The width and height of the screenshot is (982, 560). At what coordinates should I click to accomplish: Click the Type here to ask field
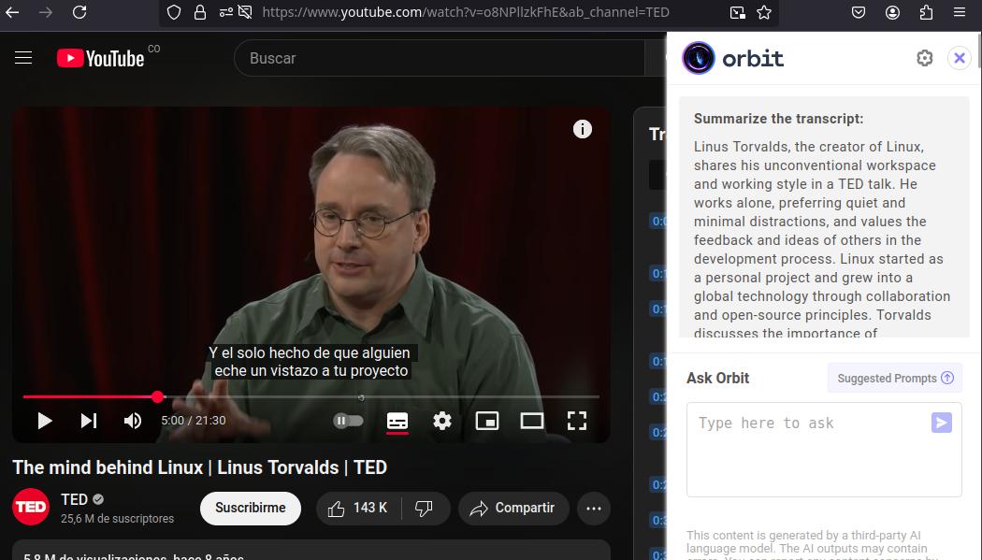tap(824, 450)
